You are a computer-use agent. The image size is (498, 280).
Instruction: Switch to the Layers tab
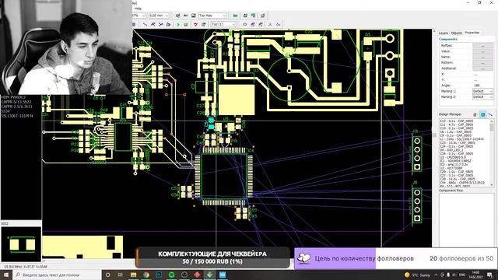pyautogui.click(x=444, y=33)
